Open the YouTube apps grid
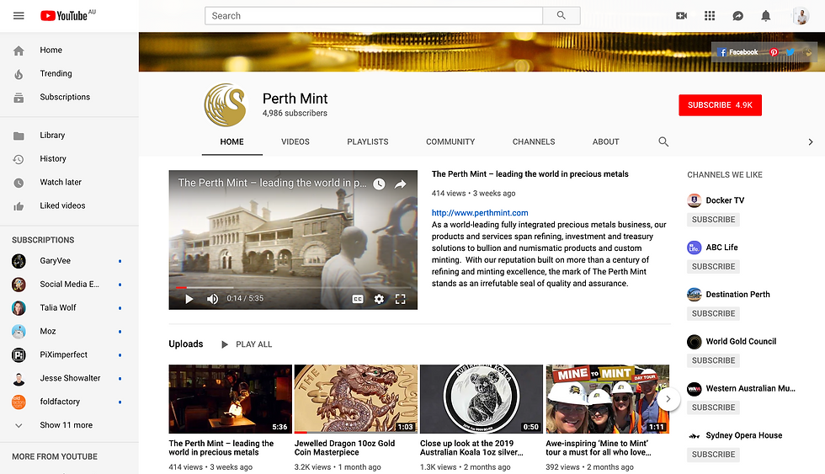The image size is (825, 474). pyautogui.click(x=709, y=16)
